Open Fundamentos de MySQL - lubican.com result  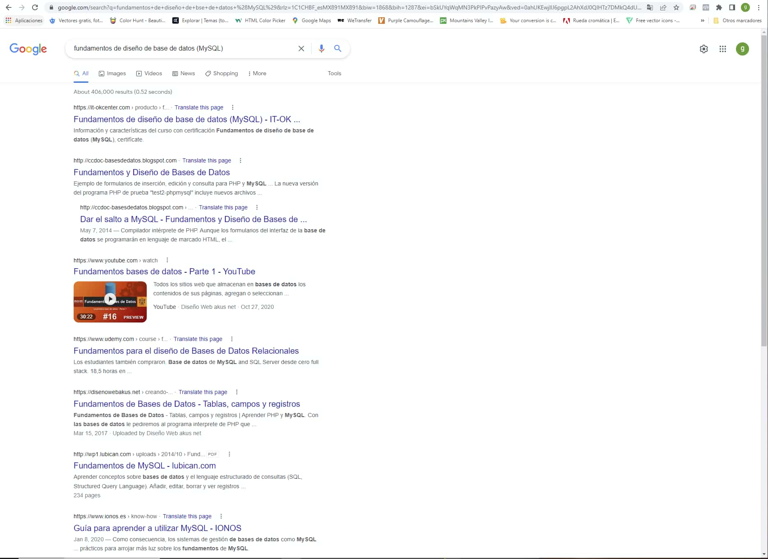pyautogui.click(x=144, y=466)
